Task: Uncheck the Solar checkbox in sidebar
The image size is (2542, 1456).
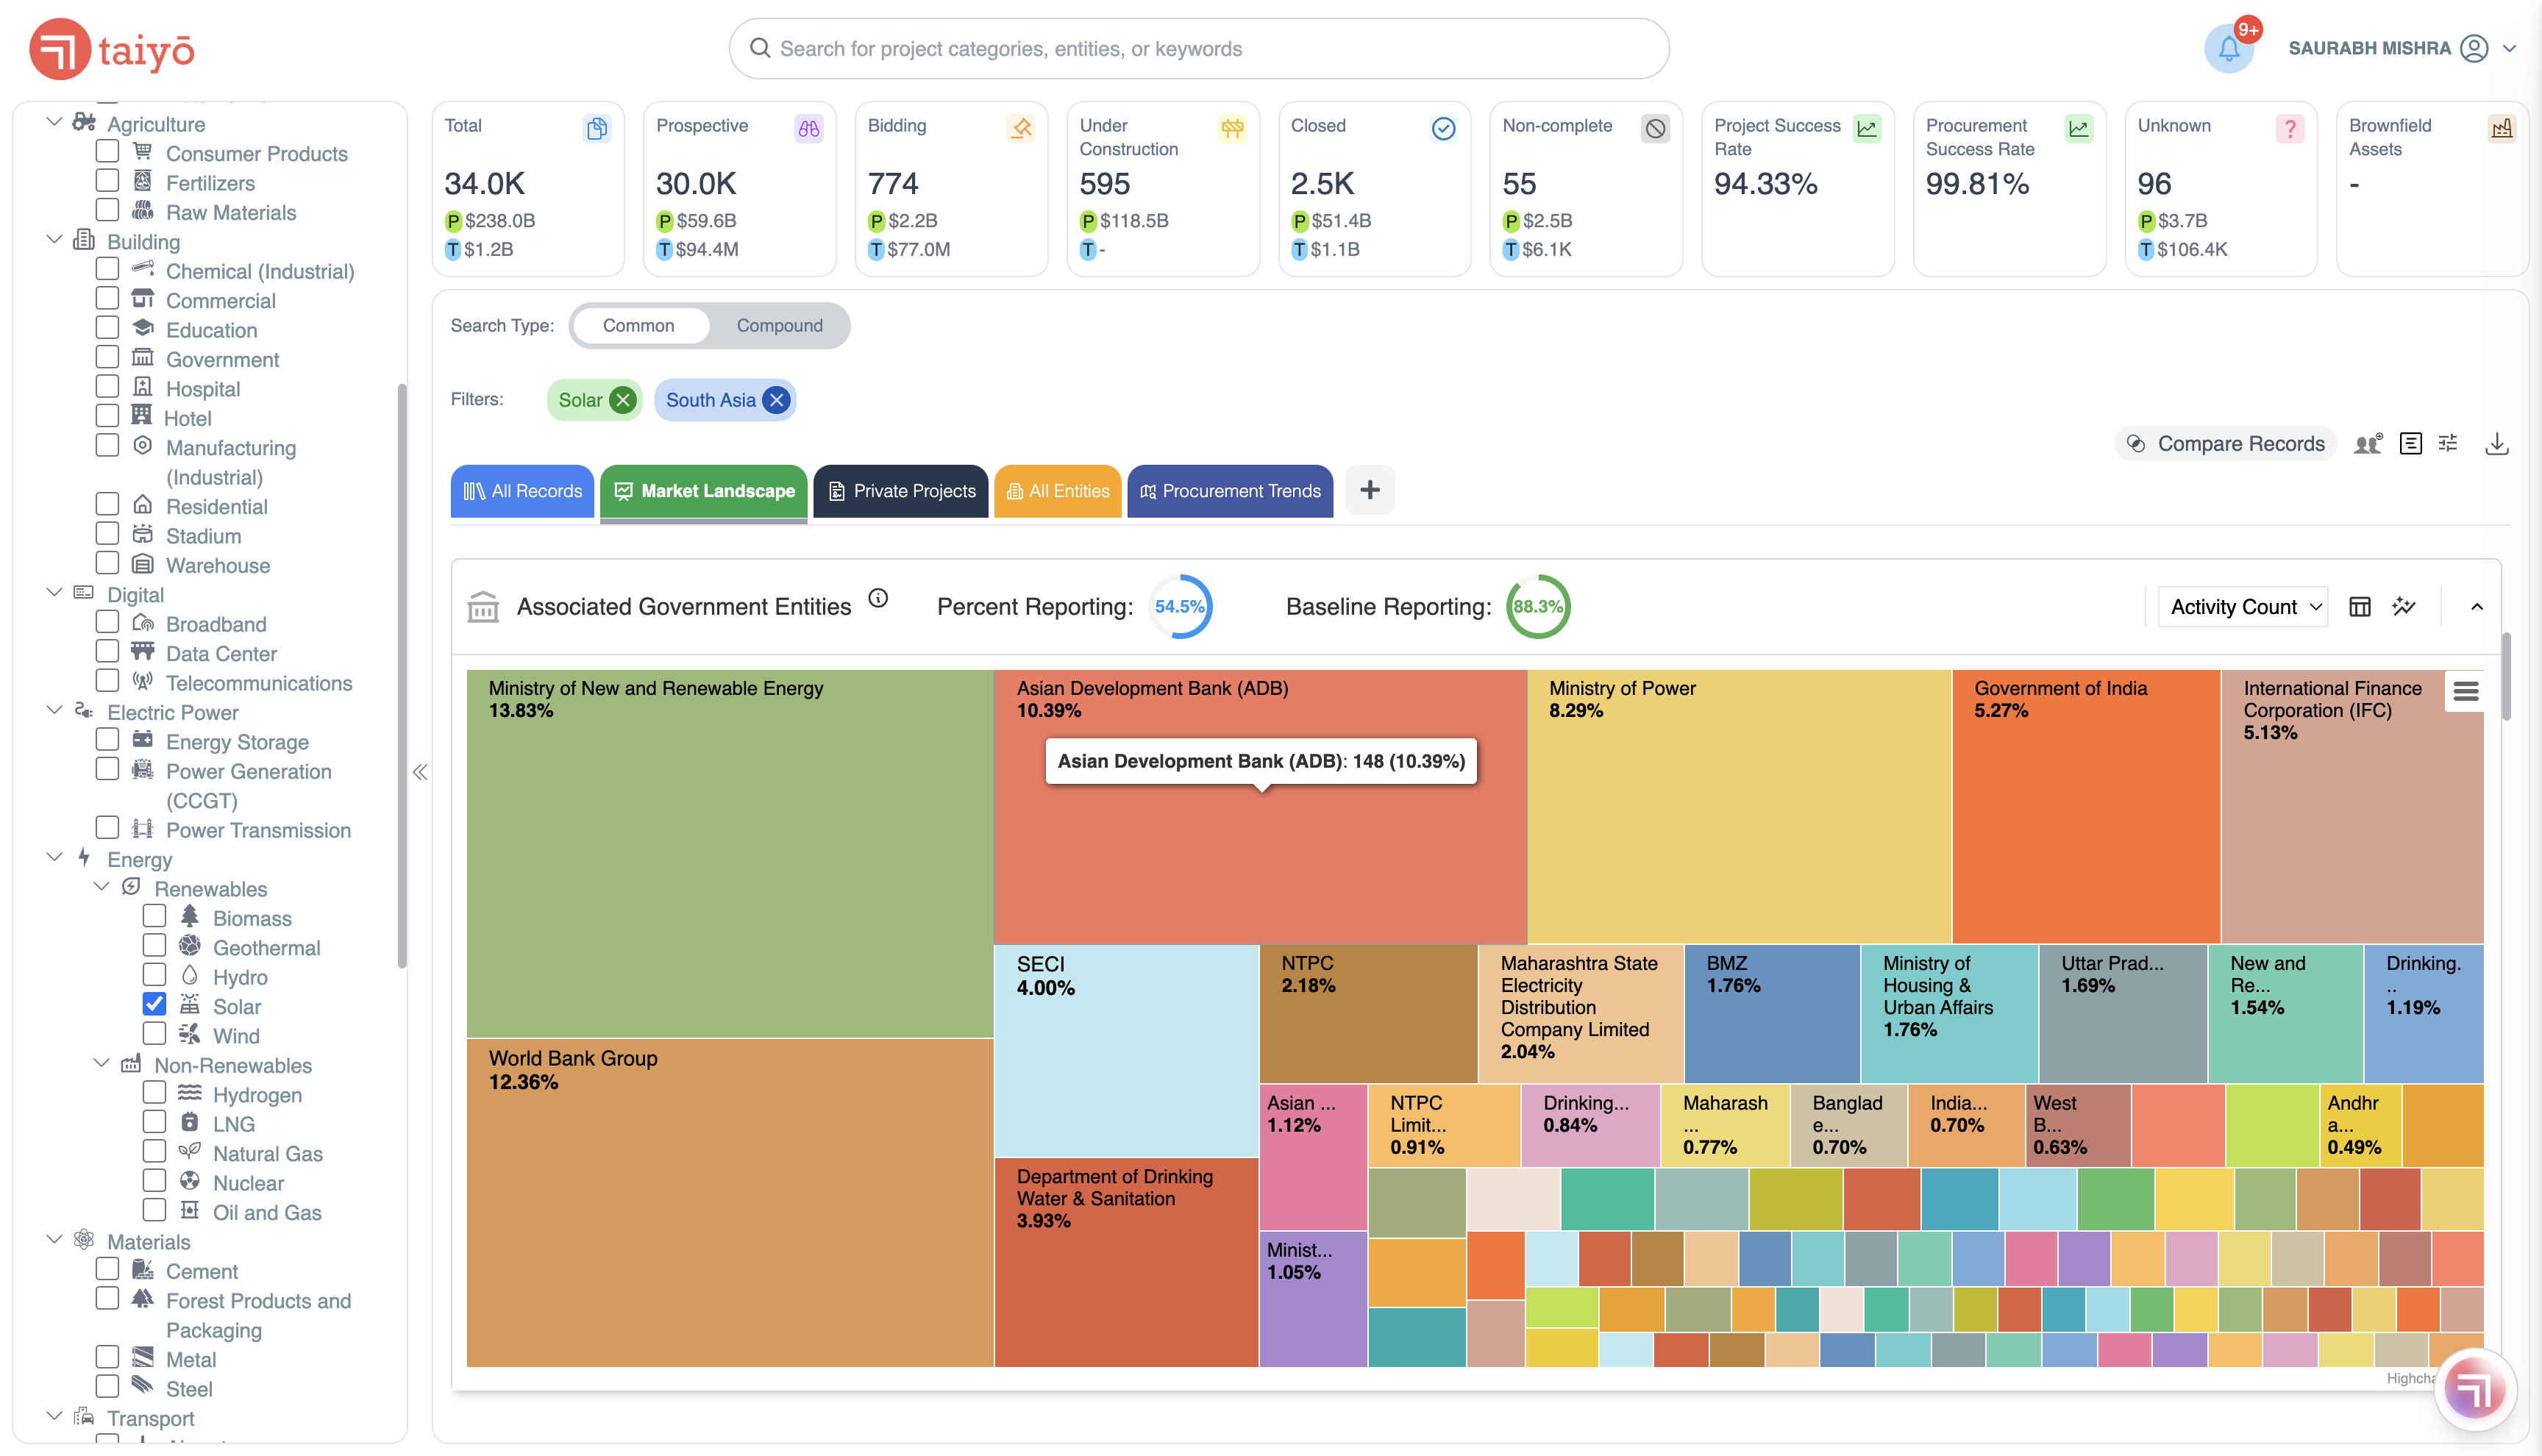Action: (x=154, y=1004)
